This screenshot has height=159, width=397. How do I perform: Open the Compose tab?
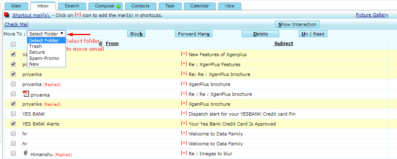(x=105, y=6)
